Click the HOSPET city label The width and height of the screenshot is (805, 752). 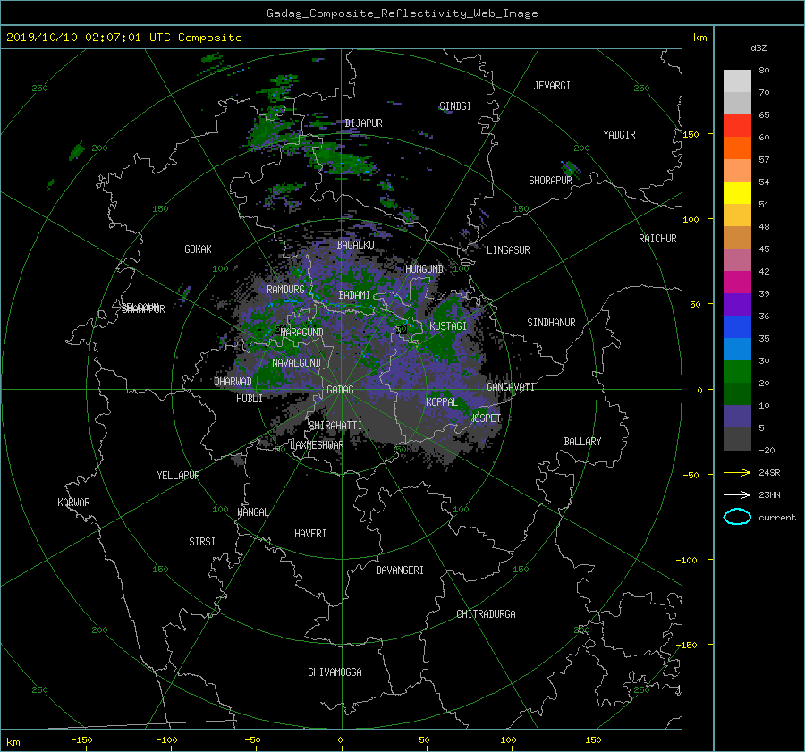click(485, 418)
